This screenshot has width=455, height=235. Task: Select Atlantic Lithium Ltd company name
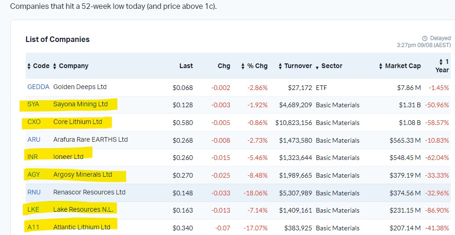point(82,227)
